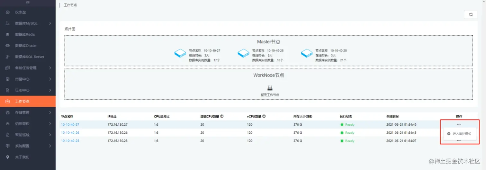
Task: Click the Master node 10-10-40-26 server icon
Action: [x=244, y=53]
